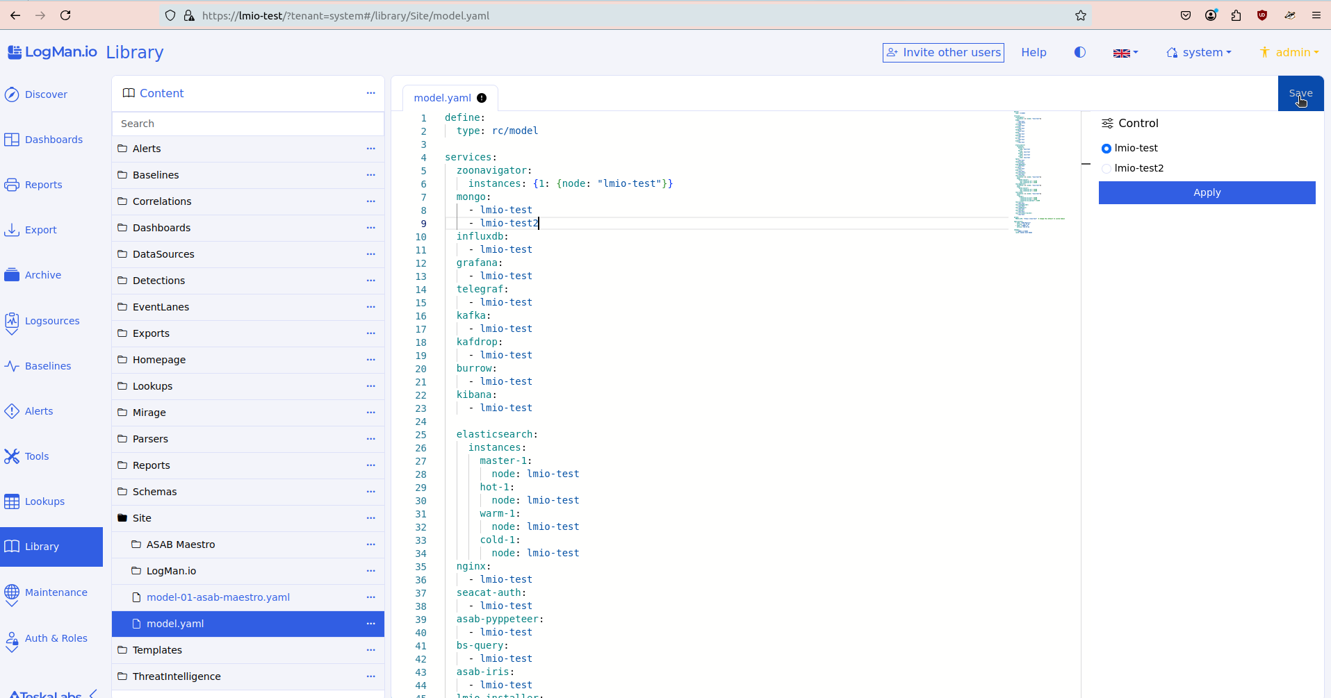Image resolution: width=1331 pixels, height=698 pixels.
Task: Open Lookups table icon in sidebar
Action: [x=12, y=501]
